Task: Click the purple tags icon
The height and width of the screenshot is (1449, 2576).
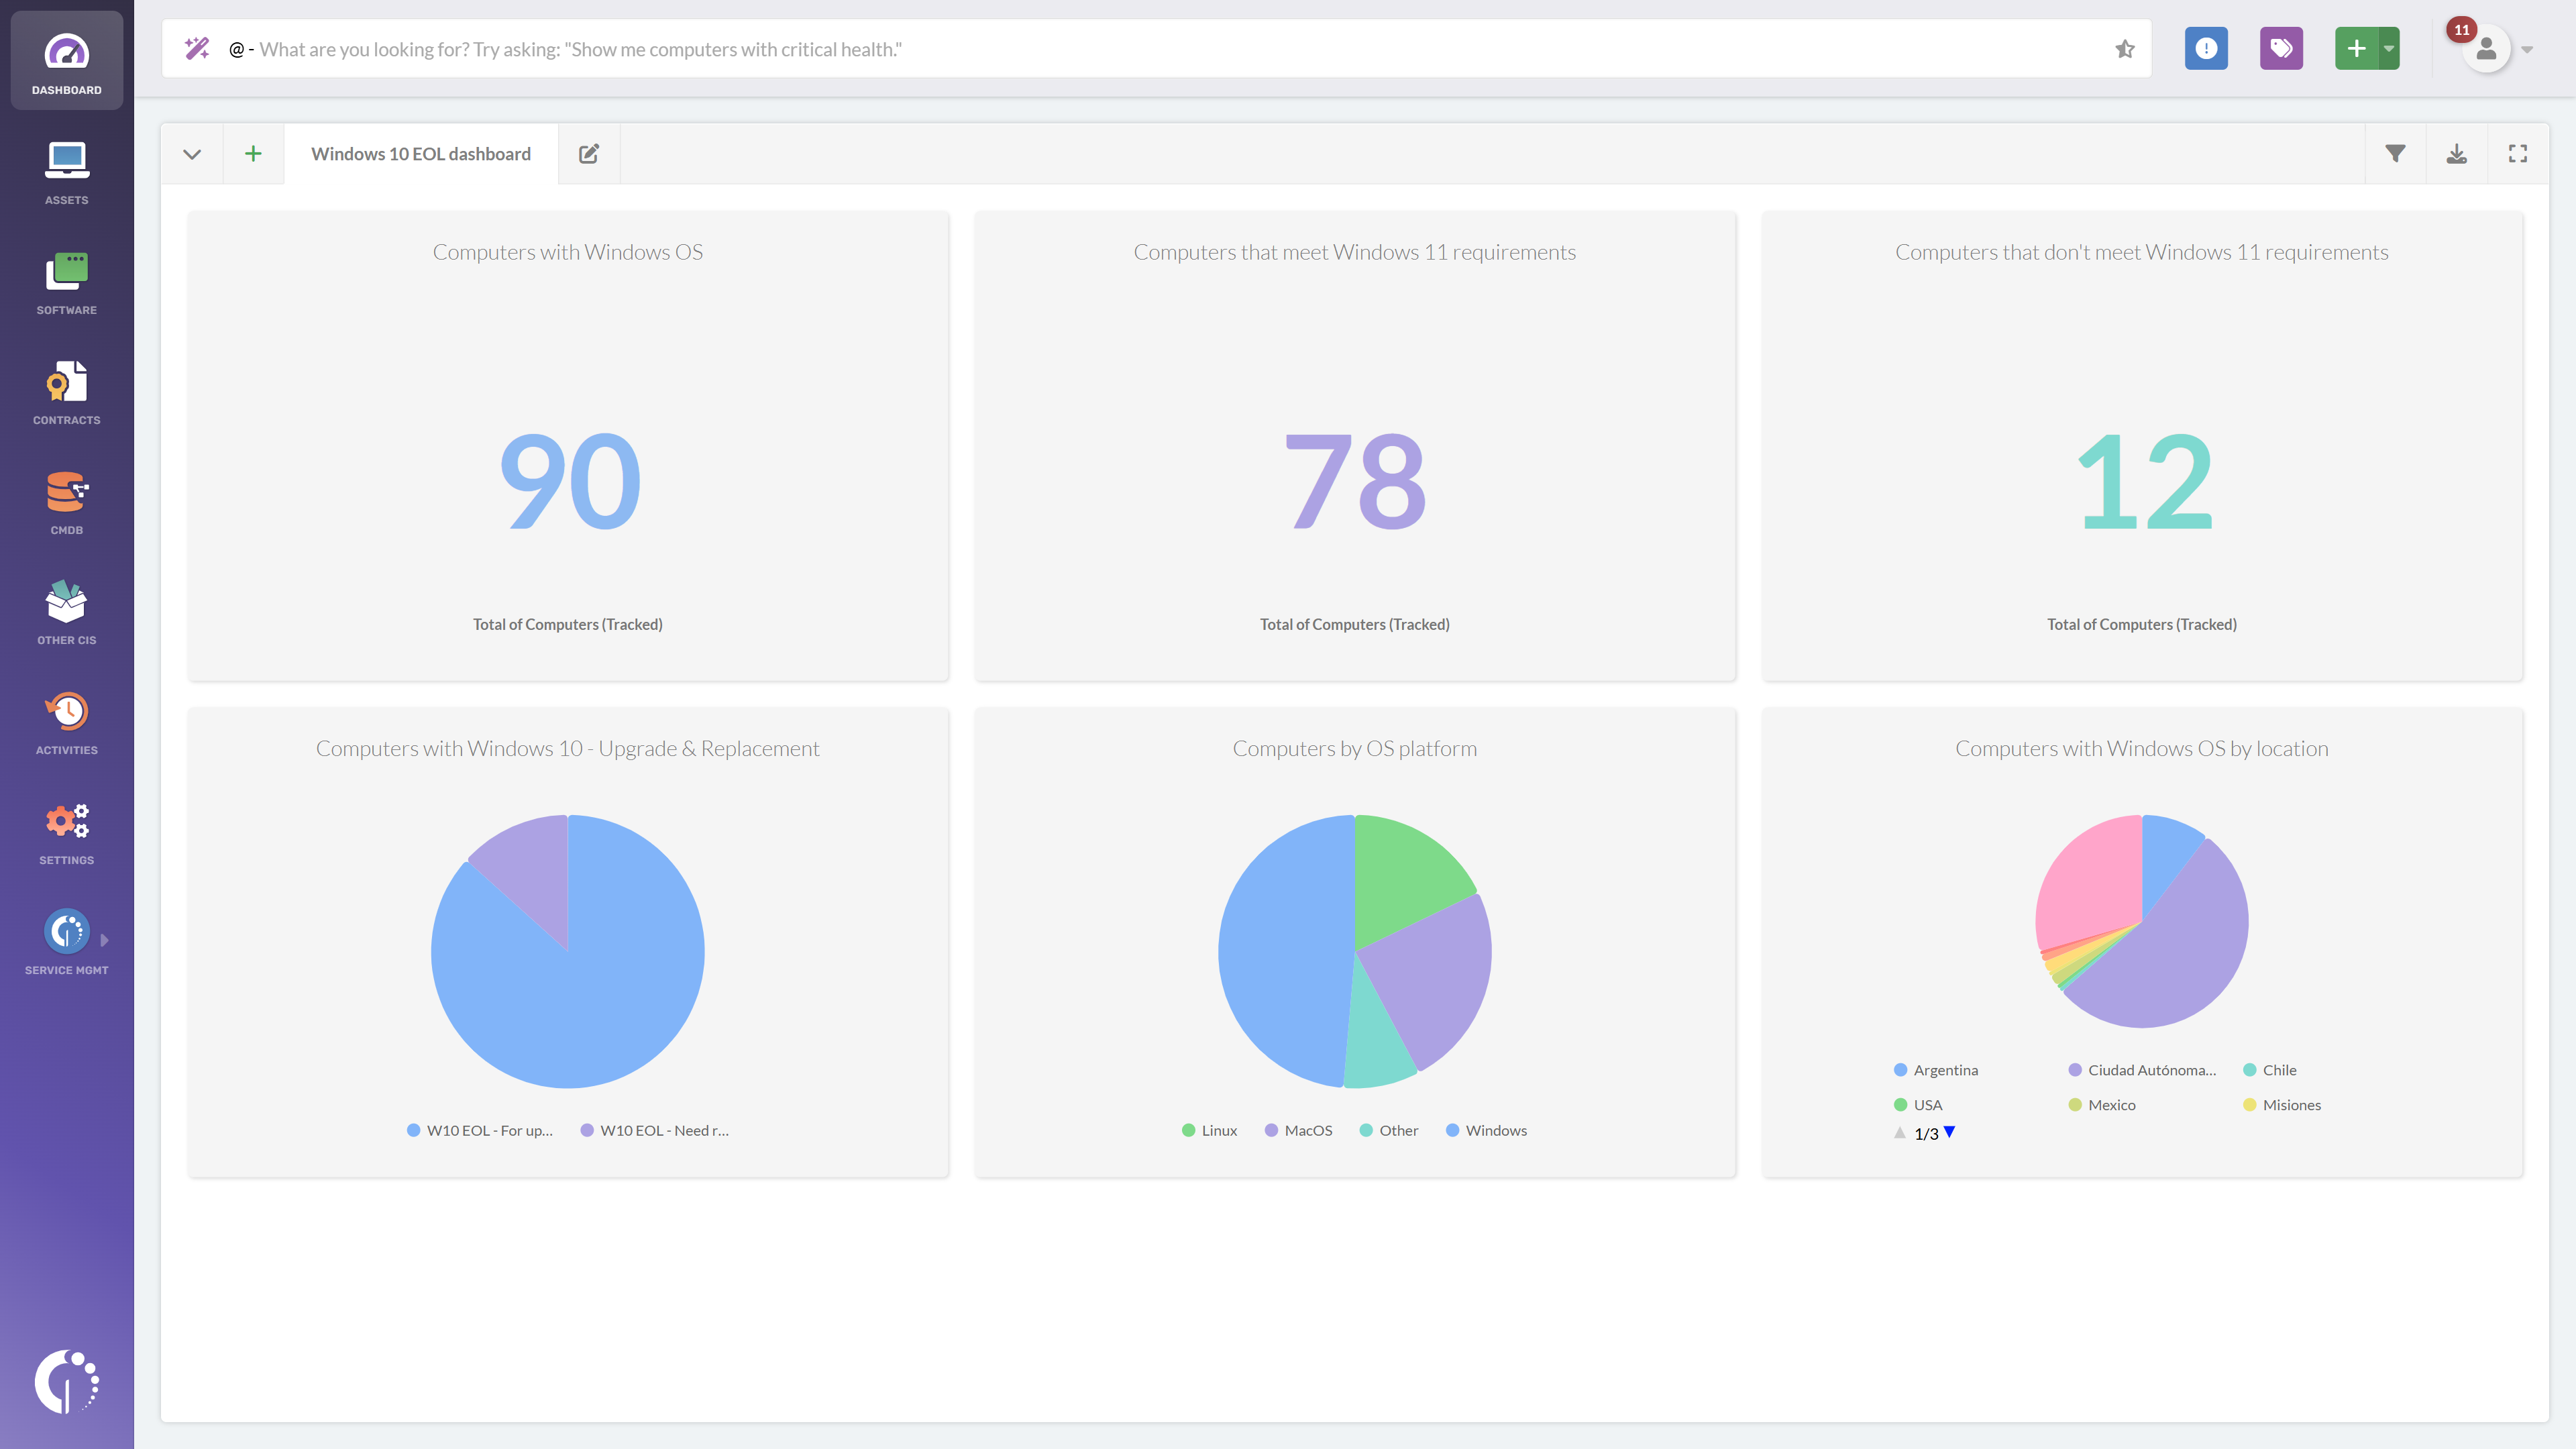Action: 2281,48
